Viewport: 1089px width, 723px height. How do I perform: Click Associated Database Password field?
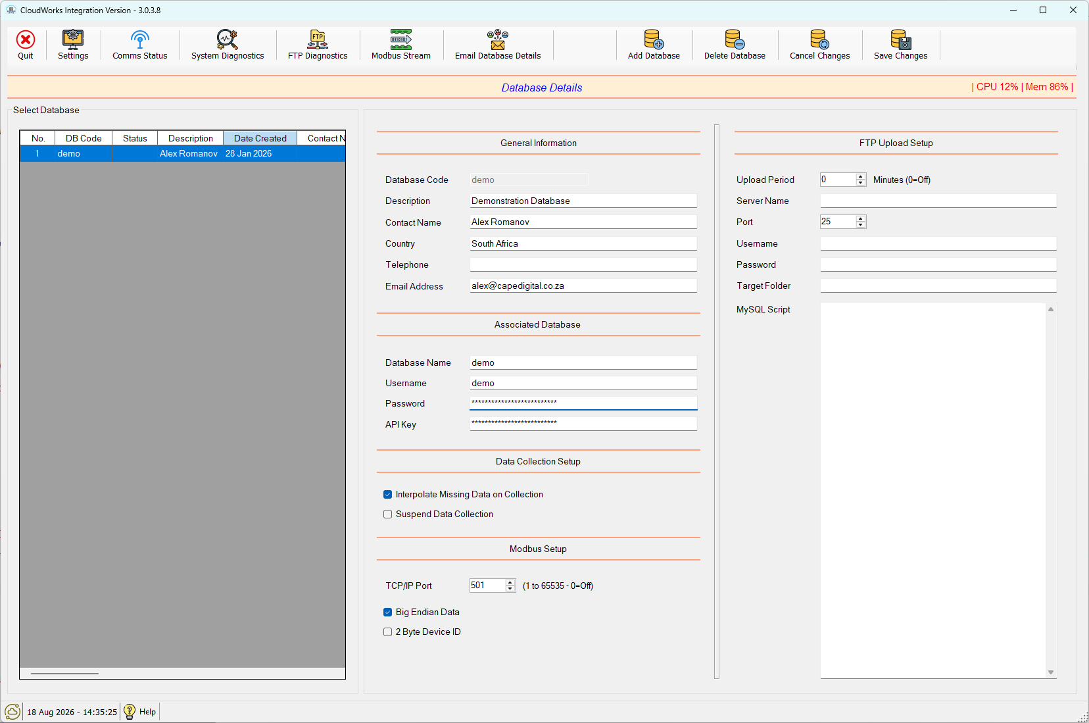point(583,403)
